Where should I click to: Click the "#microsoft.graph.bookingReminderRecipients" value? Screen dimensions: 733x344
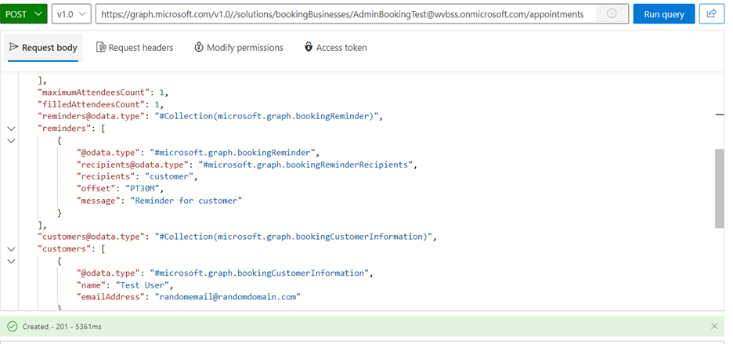pyautogui.click(x=305, y=165)
